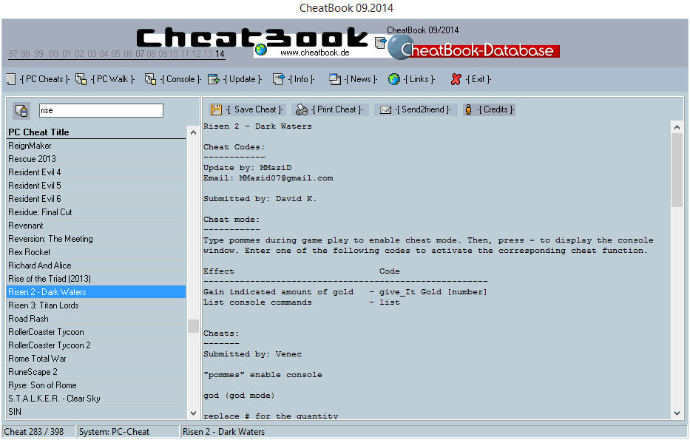Select highlighted "Risen 2 - Dark Waters" row
The width and height of the screenshot is (690, 440).
click(96, 292)
